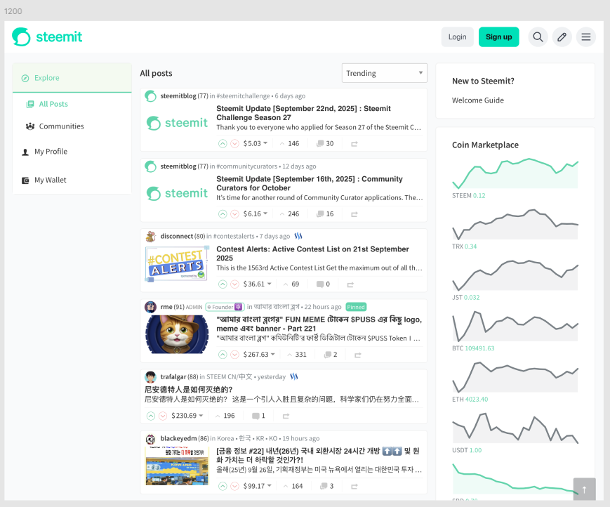610x507 pixels.
Task: Expand payout details for $36.61
Action: (x=270, y=284)
